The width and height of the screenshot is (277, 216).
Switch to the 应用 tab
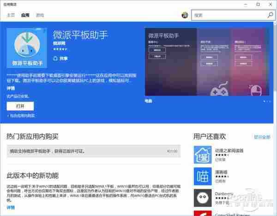(25, 15)
